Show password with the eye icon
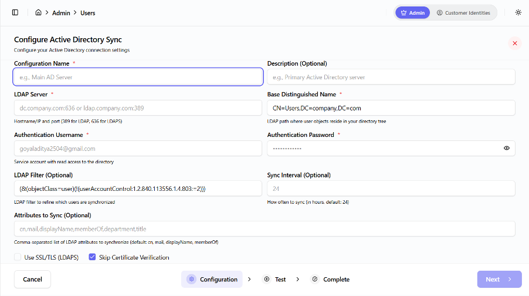Screen dimensions: 529x296 coord(506,148)
